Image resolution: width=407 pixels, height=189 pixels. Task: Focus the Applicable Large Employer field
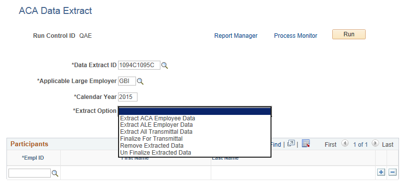[x=127, y=81]
